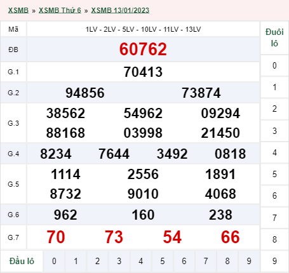Screen dimensions: 289x273
Task: Click the G.3 number 03998
Action: 143,133
